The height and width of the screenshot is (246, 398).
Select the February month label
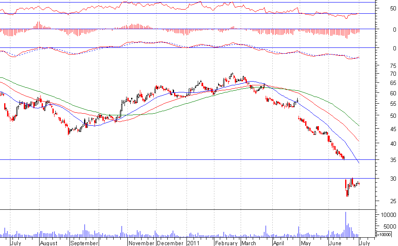(x=226, y=243)
